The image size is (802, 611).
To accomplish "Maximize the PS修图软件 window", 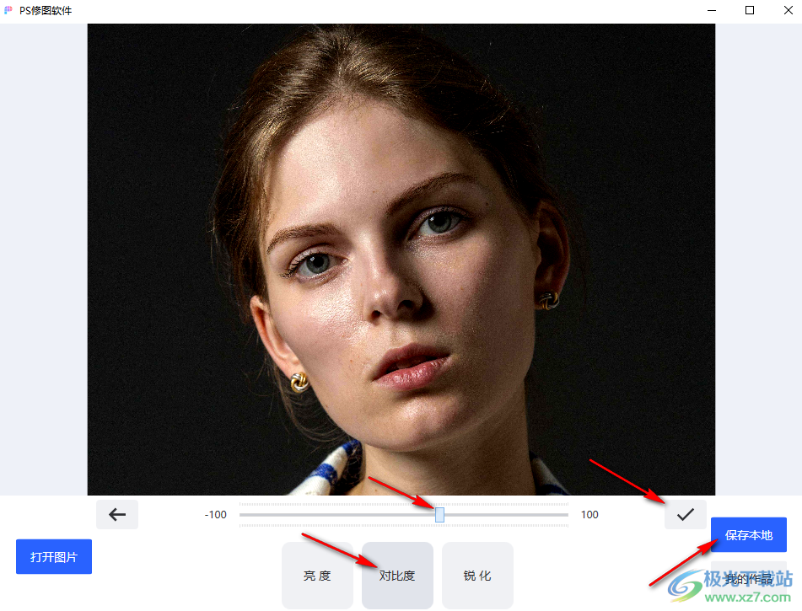I will 750,10.
